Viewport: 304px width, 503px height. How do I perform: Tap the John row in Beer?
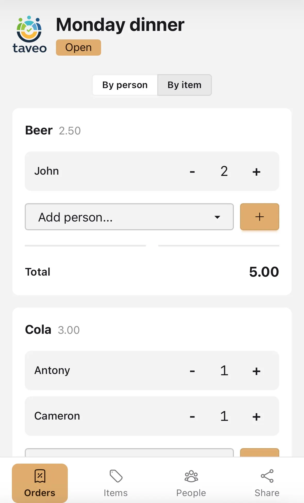[x=152, y=171]
